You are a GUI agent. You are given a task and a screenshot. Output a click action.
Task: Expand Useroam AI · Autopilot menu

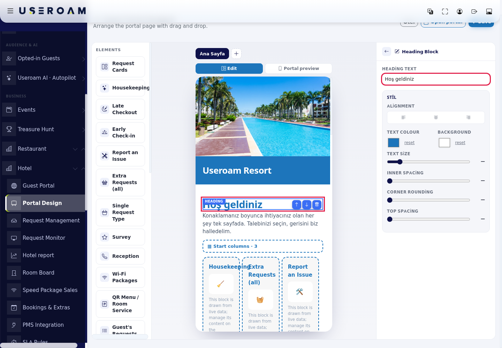coord(43,78)
